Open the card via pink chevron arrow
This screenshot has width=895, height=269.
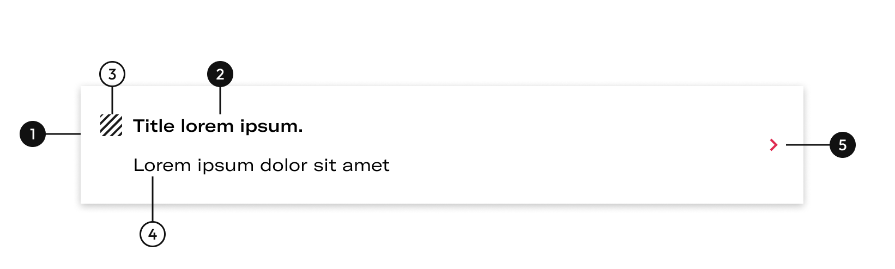tap(773, 145)
